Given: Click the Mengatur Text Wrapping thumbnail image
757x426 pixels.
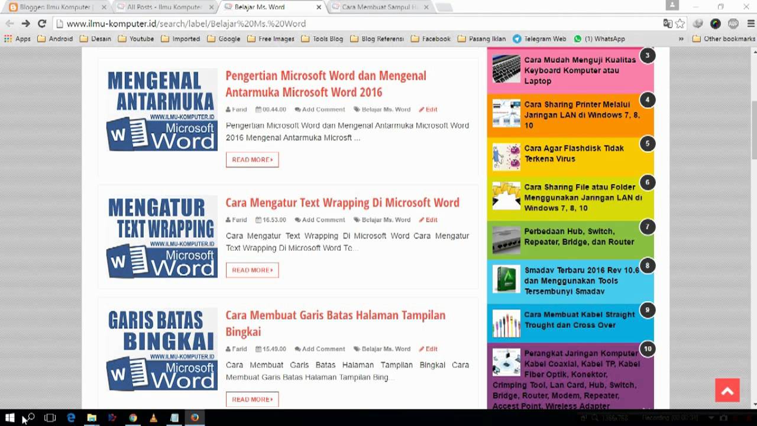Looking at the screenshot, I should [162, 237].
